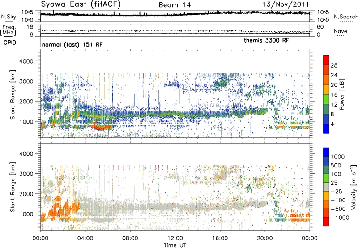Click the "4000" tick of the Power panel

pos(27,61)
